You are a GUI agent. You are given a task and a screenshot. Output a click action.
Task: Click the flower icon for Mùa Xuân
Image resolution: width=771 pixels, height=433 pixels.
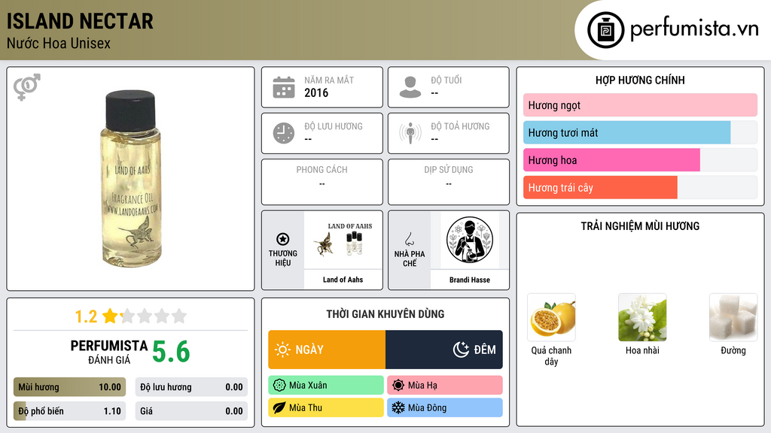click(x=279, y=386)
